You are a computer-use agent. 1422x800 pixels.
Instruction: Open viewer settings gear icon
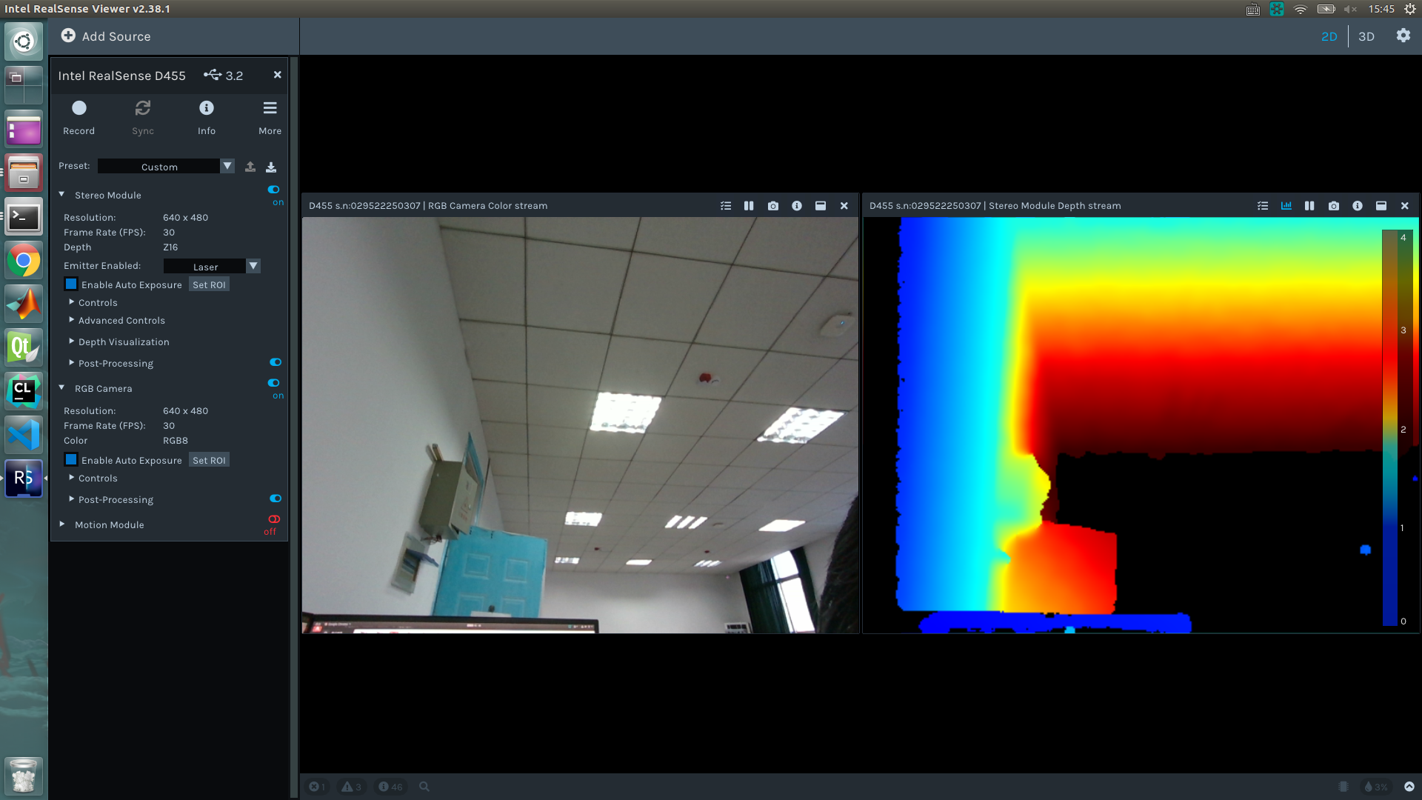tap(1403, 36)
